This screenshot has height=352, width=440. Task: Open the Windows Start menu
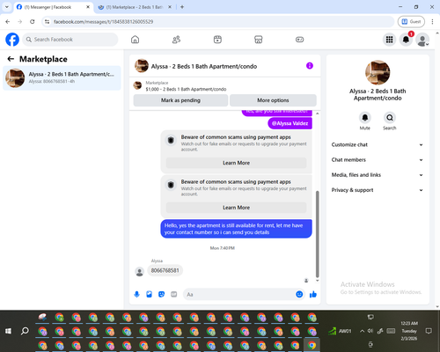(8, 331)
